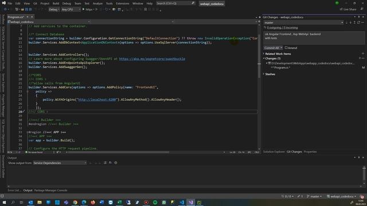This screenshot has height=206, width=367.
Task: Click the editor horizontal scrollbar
Action: (118, 152)
